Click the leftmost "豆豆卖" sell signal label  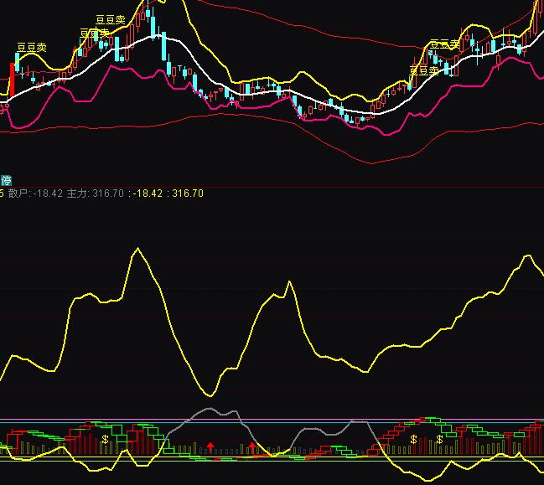[x=31, y=48]
